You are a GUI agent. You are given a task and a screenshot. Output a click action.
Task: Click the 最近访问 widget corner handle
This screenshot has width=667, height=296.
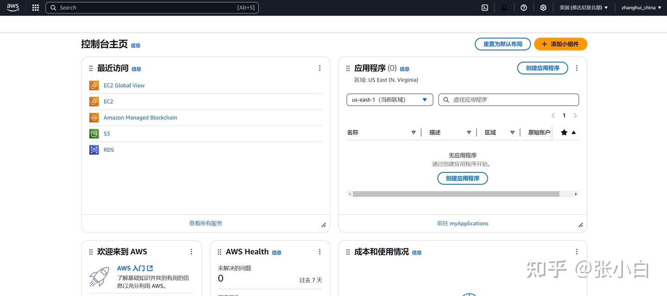click(x=324, y=225)
